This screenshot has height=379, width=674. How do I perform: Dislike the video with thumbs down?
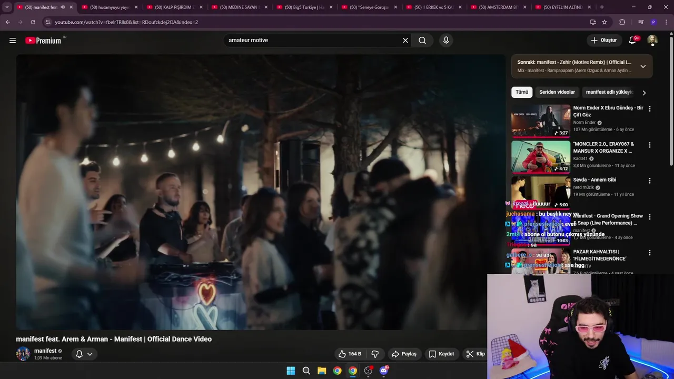tap(375, 354)
